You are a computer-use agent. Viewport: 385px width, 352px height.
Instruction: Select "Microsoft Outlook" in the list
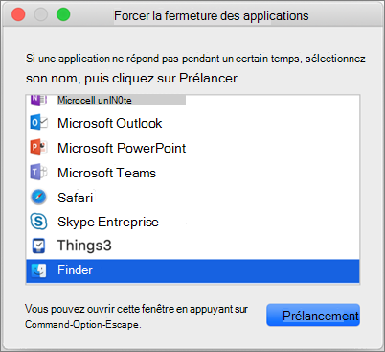[110, 123]
